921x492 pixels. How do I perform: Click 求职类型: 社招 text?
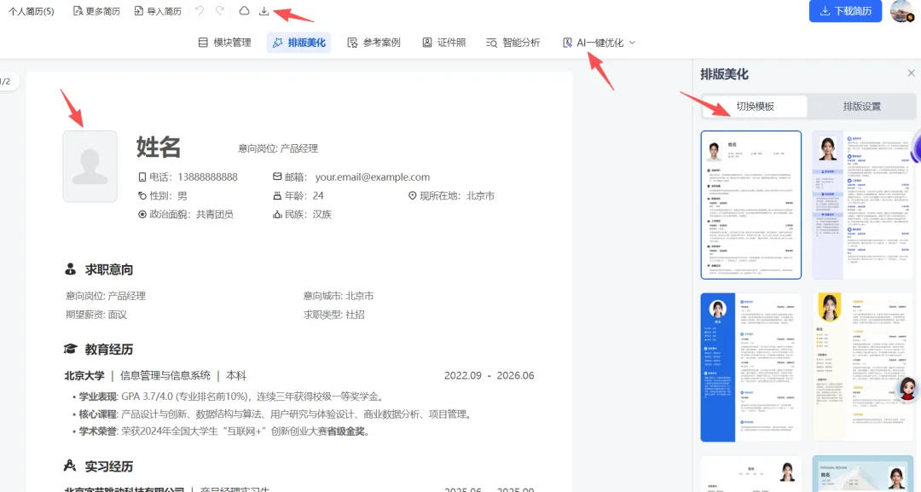[333, 315]
